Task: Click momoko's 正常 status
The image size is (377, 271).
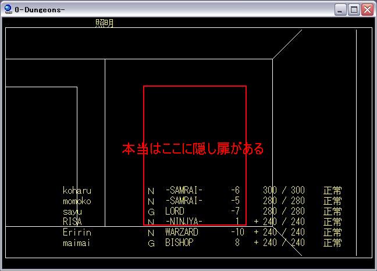Action: [332, 201]
